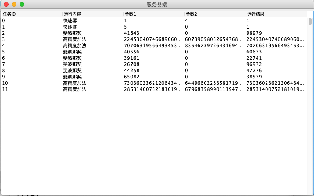Click 参数2 value 4 in task 0 row

[187, 21]
